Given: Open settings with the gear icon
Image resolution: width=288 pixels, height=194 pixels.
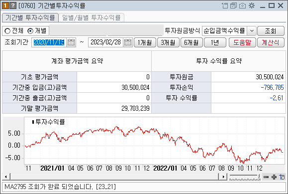Looking at the screenshot, I should pos(252,5).
